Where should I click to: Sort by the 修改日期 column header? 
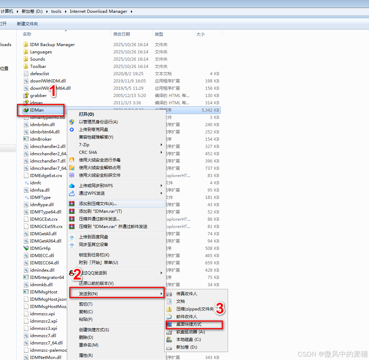click(132, 34)
